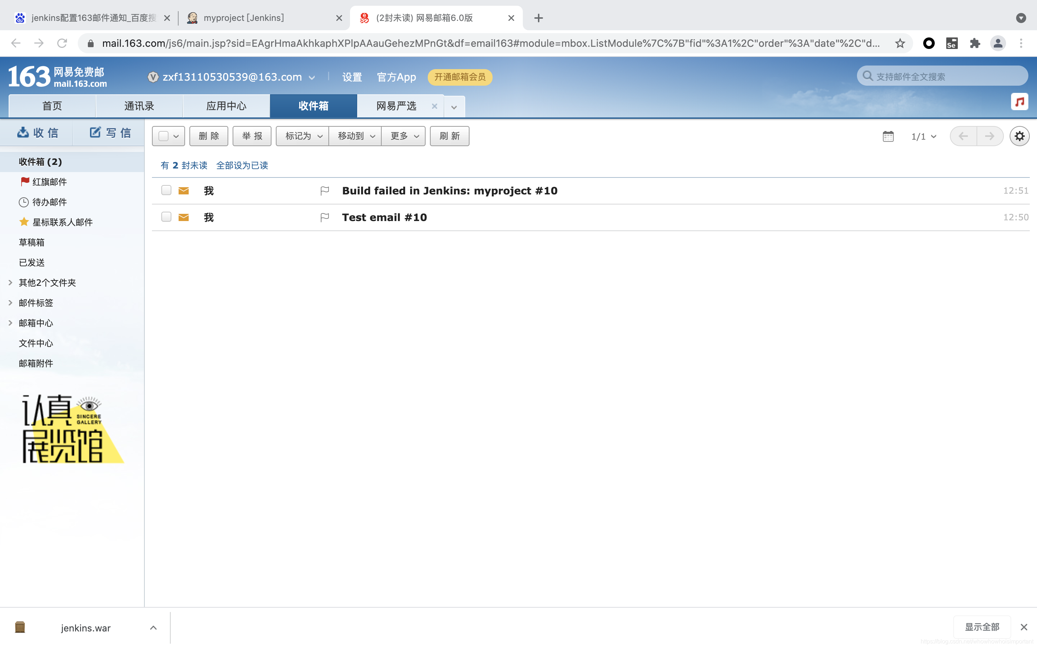Open the more tabs dropdown after 网易严选

click(x=454, y=107)
